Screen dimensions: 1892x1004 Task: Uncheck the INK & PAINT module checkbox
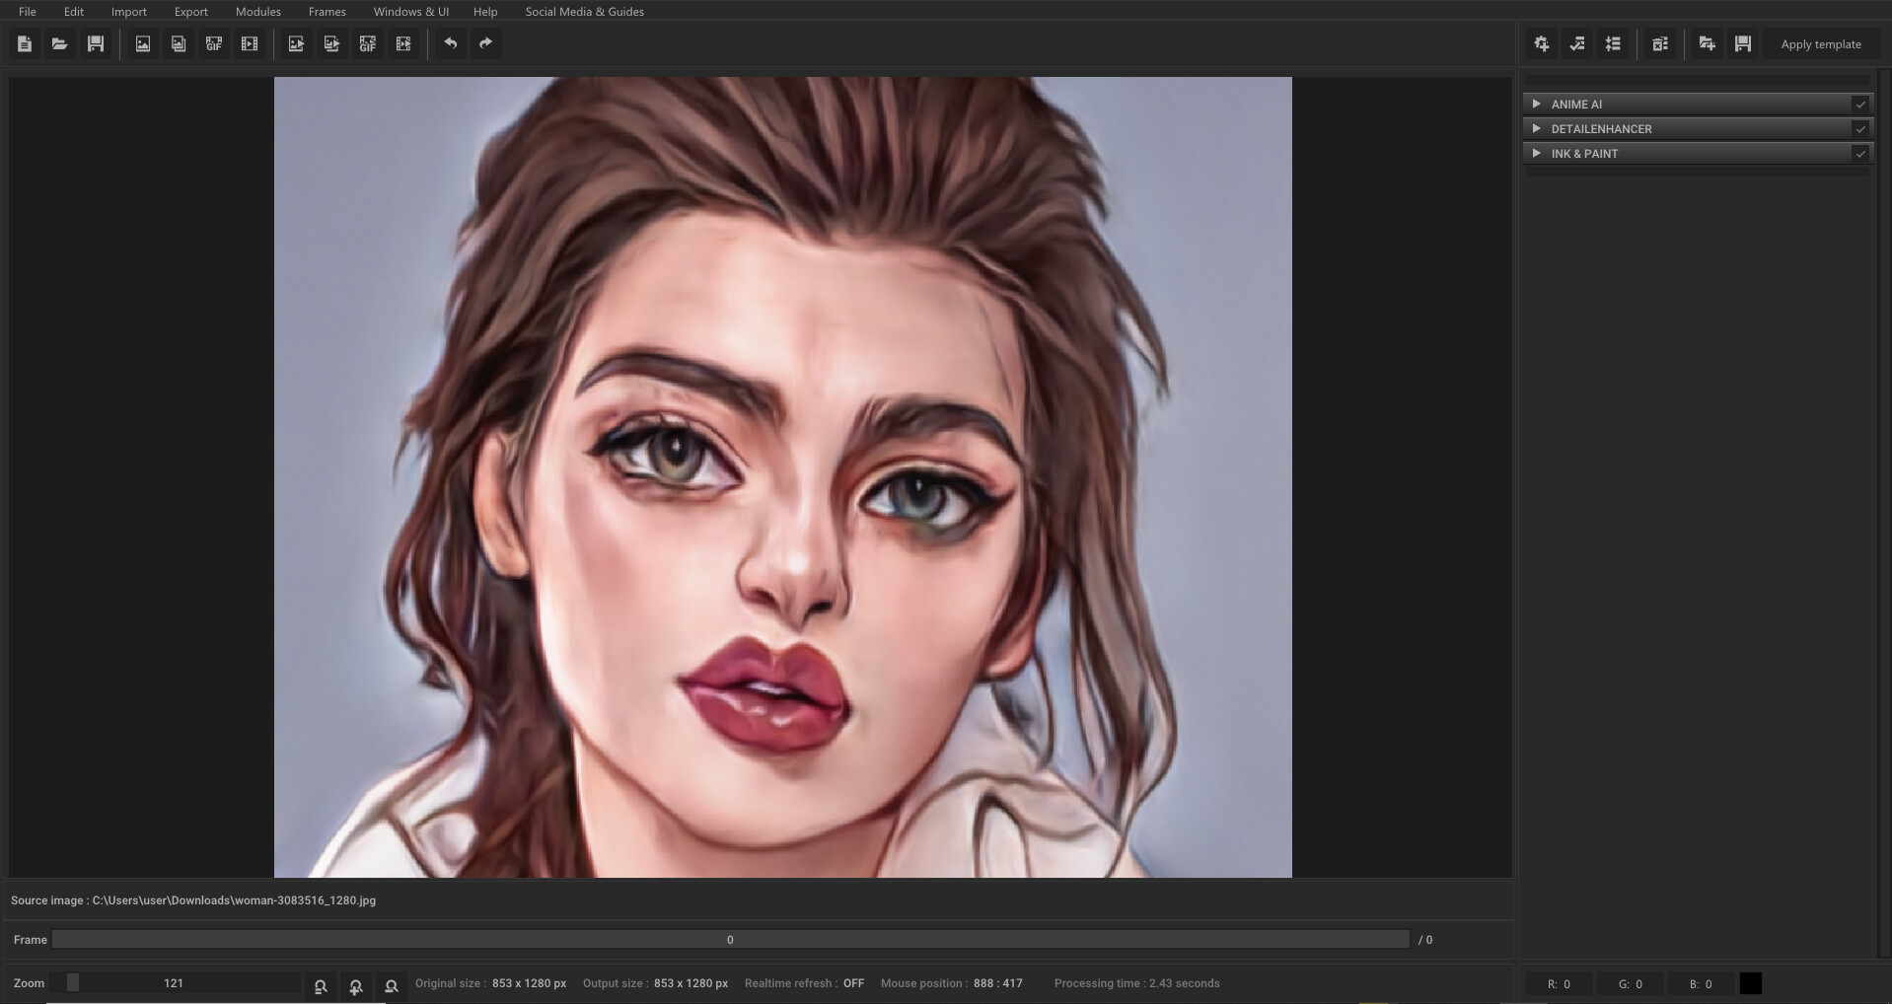pos(1860,153)
